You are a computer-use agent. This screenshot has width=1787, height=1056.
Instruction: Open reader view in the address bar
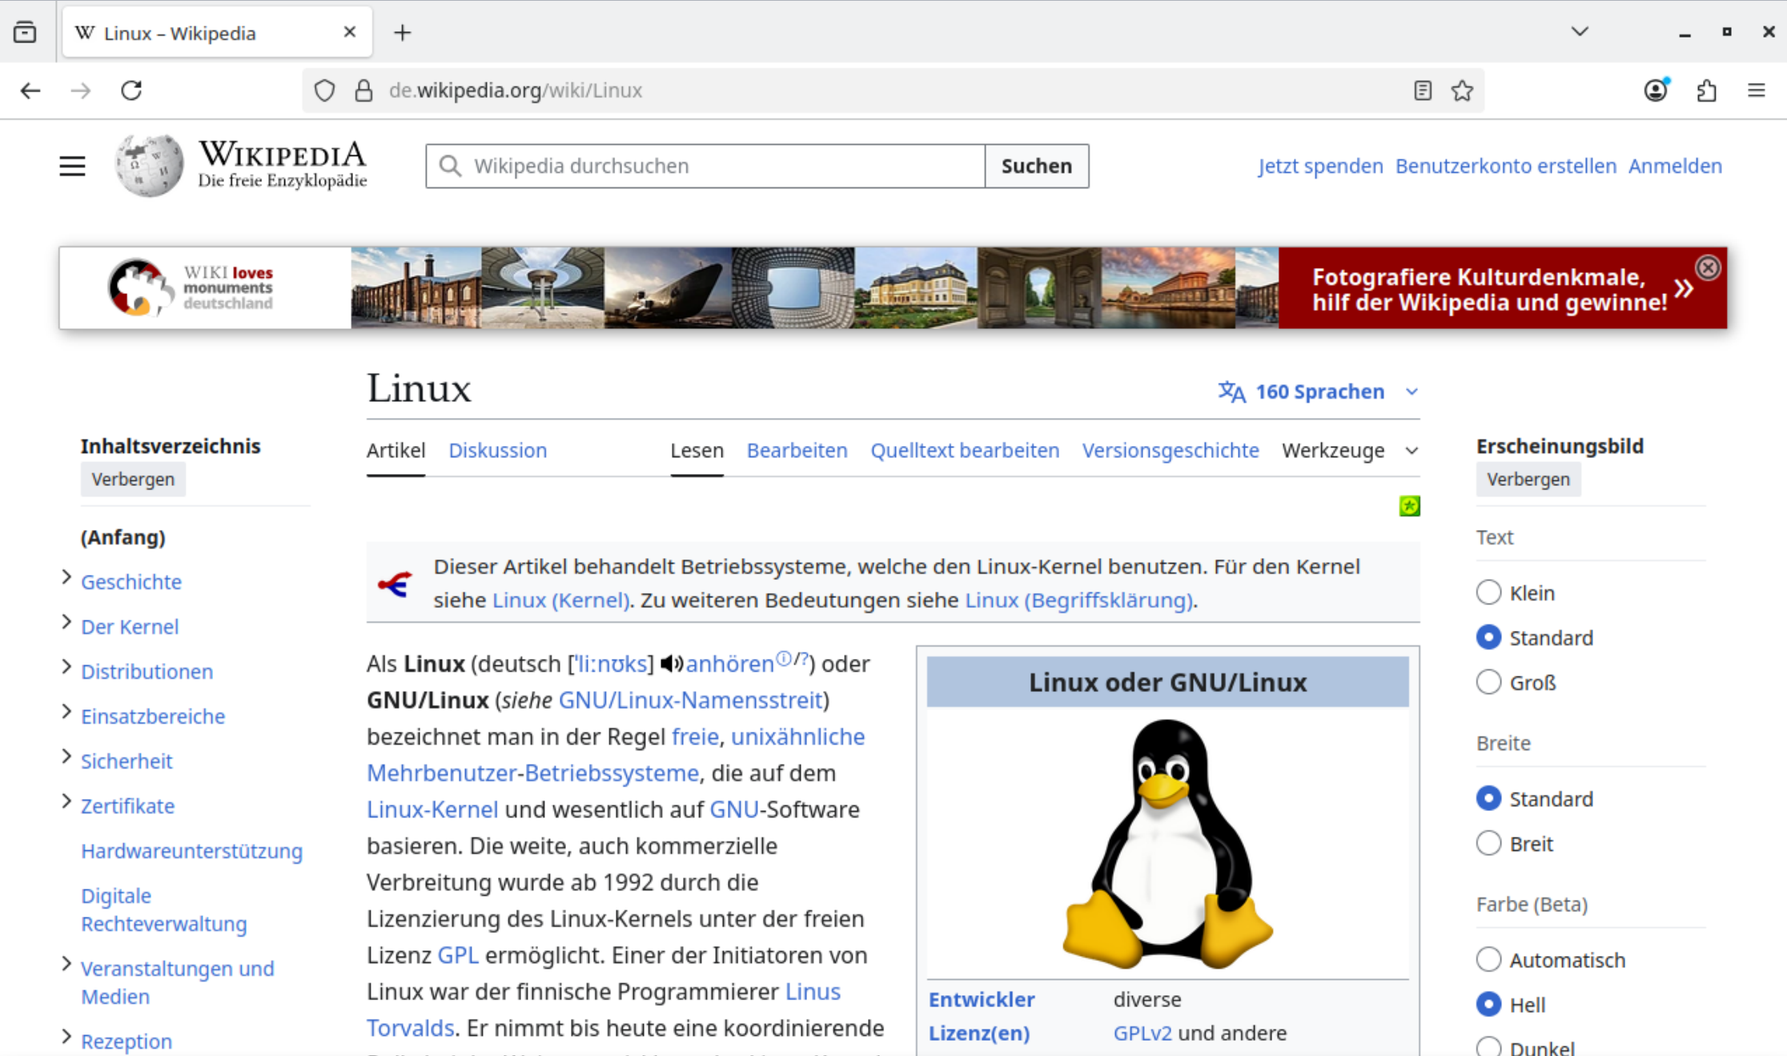1422,90
